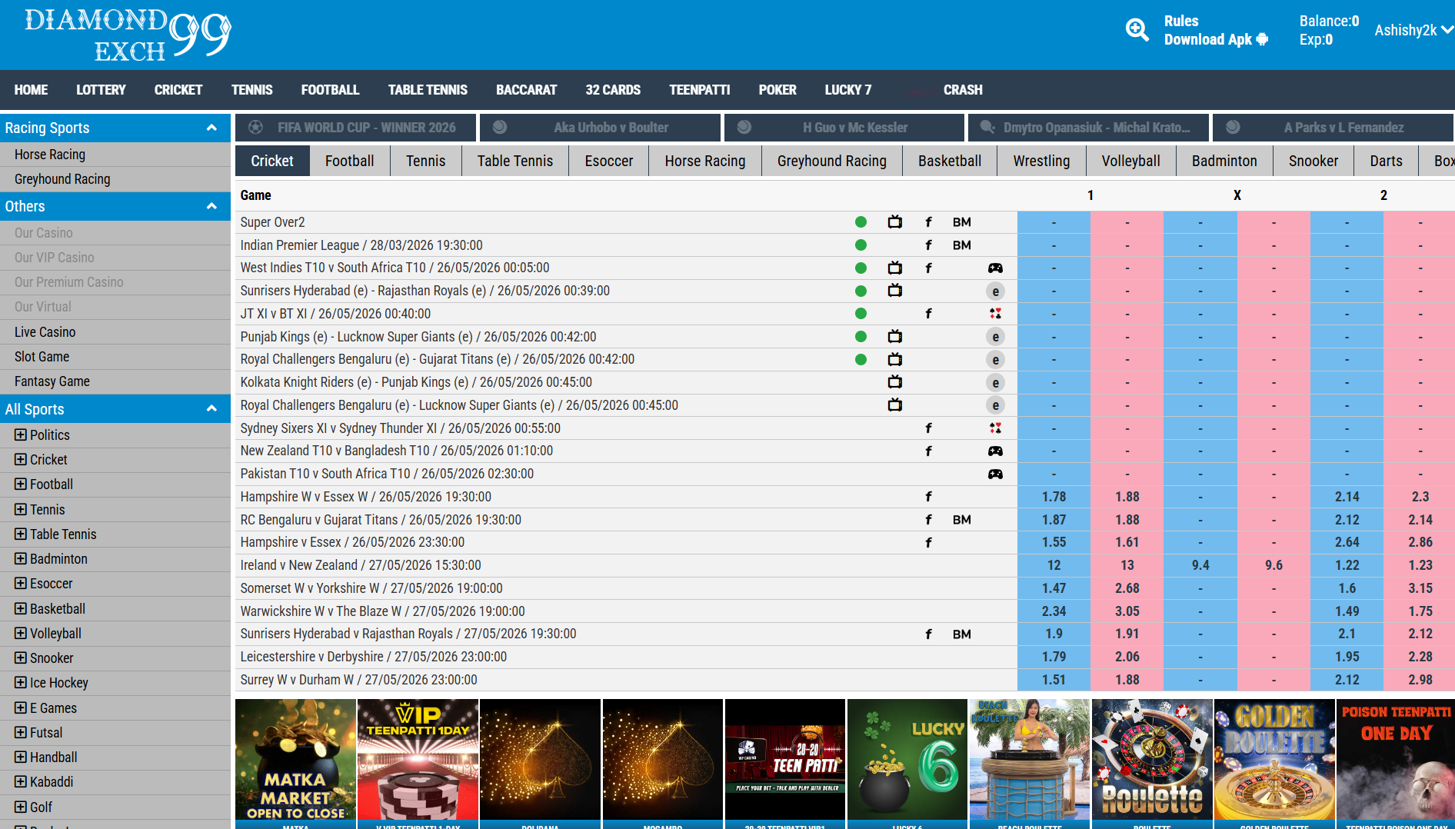Screen dimensions: 1455x829
Task: Switch to the Tennis sport tab
Action: tap(425, 161)
